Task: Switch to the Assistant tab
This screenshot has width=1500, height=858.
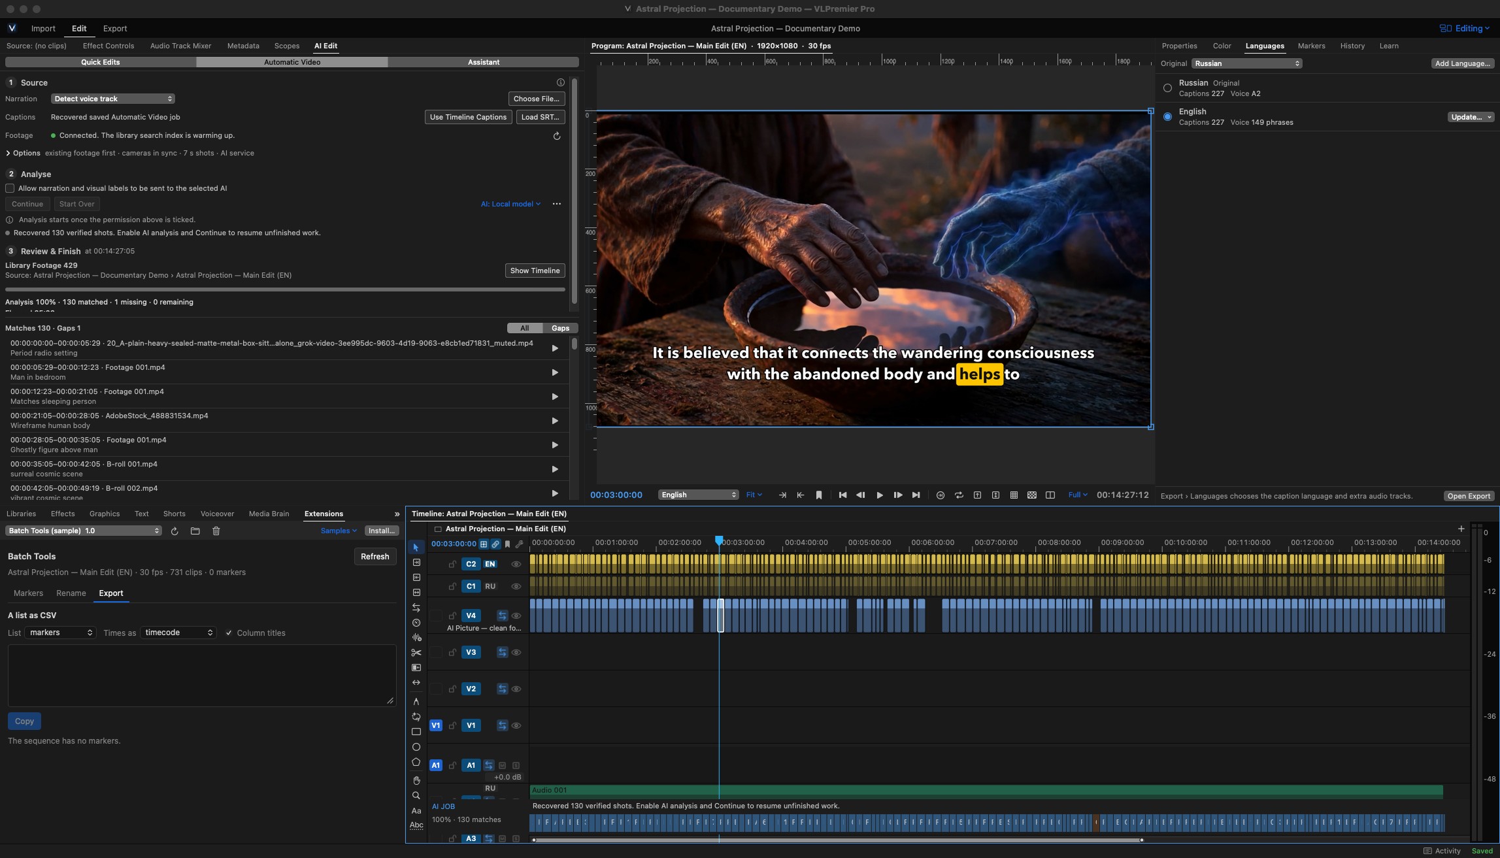Action: click(483, 62)
